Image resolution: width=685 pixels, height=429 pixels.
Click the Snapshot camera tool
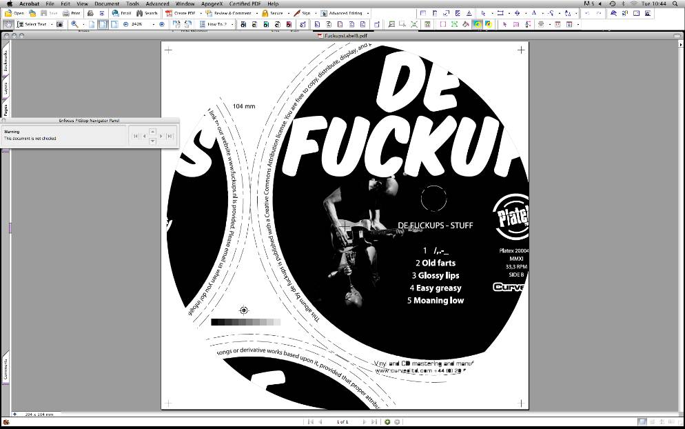click(60, 24)
